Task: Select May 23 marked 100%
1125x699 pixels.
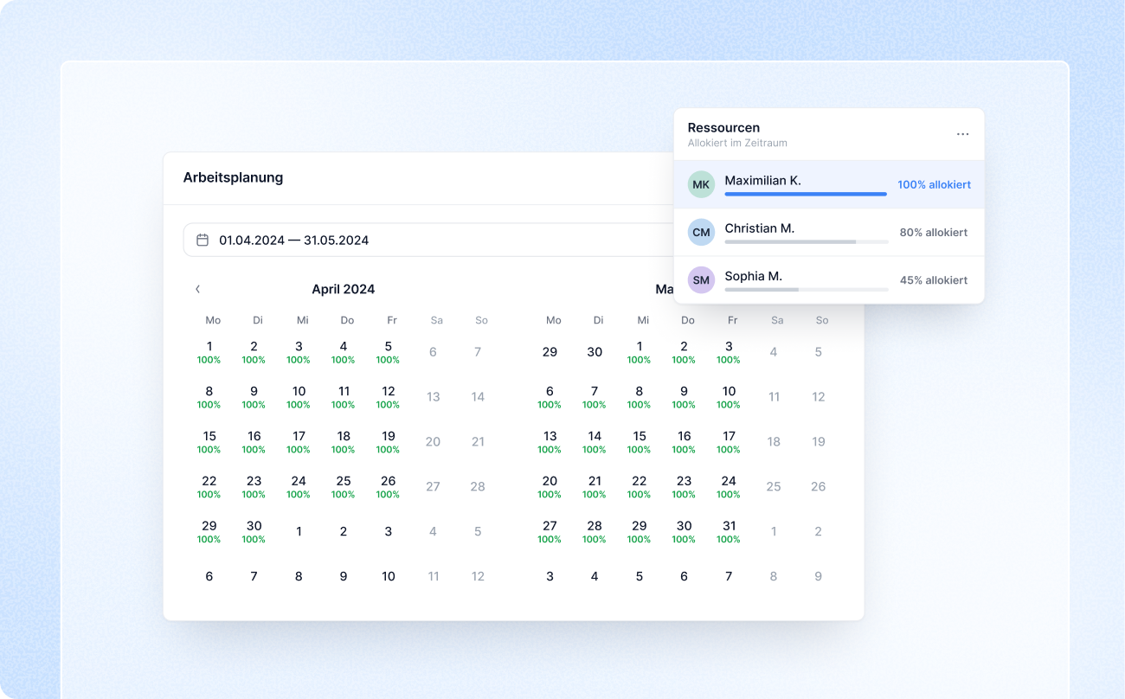Action: pos(685,486)
